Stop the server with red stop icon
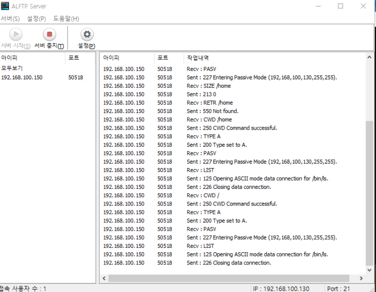The image size is (376, 292). (49, 34)
